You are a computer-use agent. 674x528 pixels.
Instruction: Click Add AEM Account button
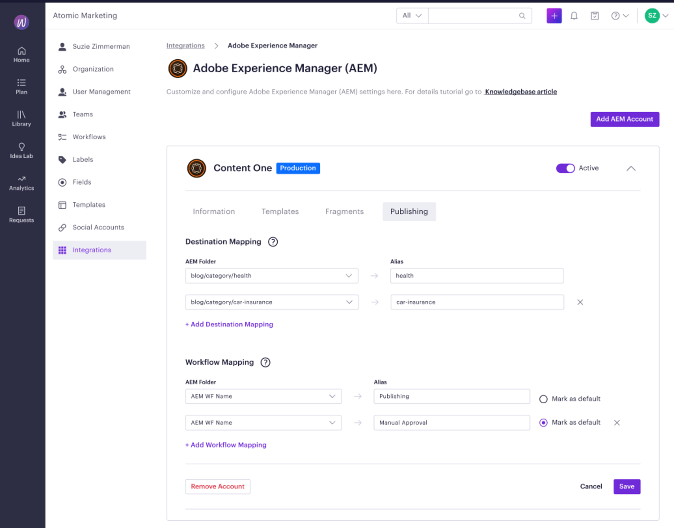(x=625, y=119)
